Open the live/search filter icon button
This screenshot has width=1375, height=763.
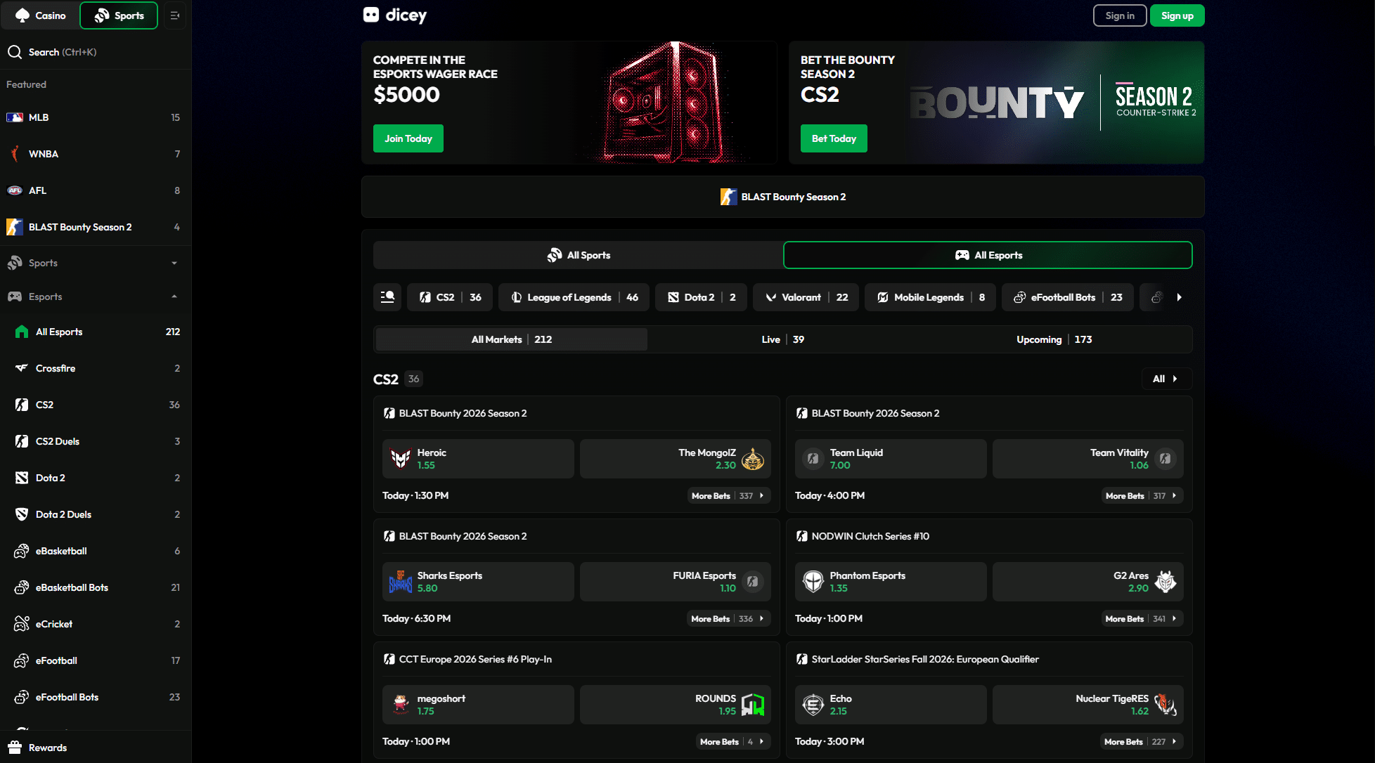(387, 297)
